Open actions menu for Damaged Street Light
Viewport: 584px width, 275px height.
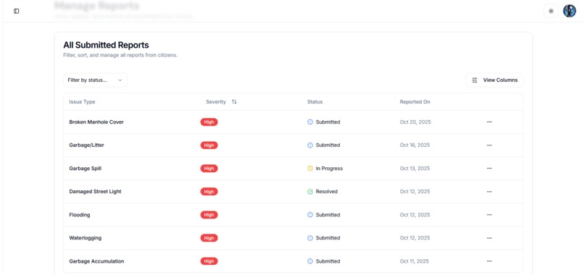(x=489, y=192)
